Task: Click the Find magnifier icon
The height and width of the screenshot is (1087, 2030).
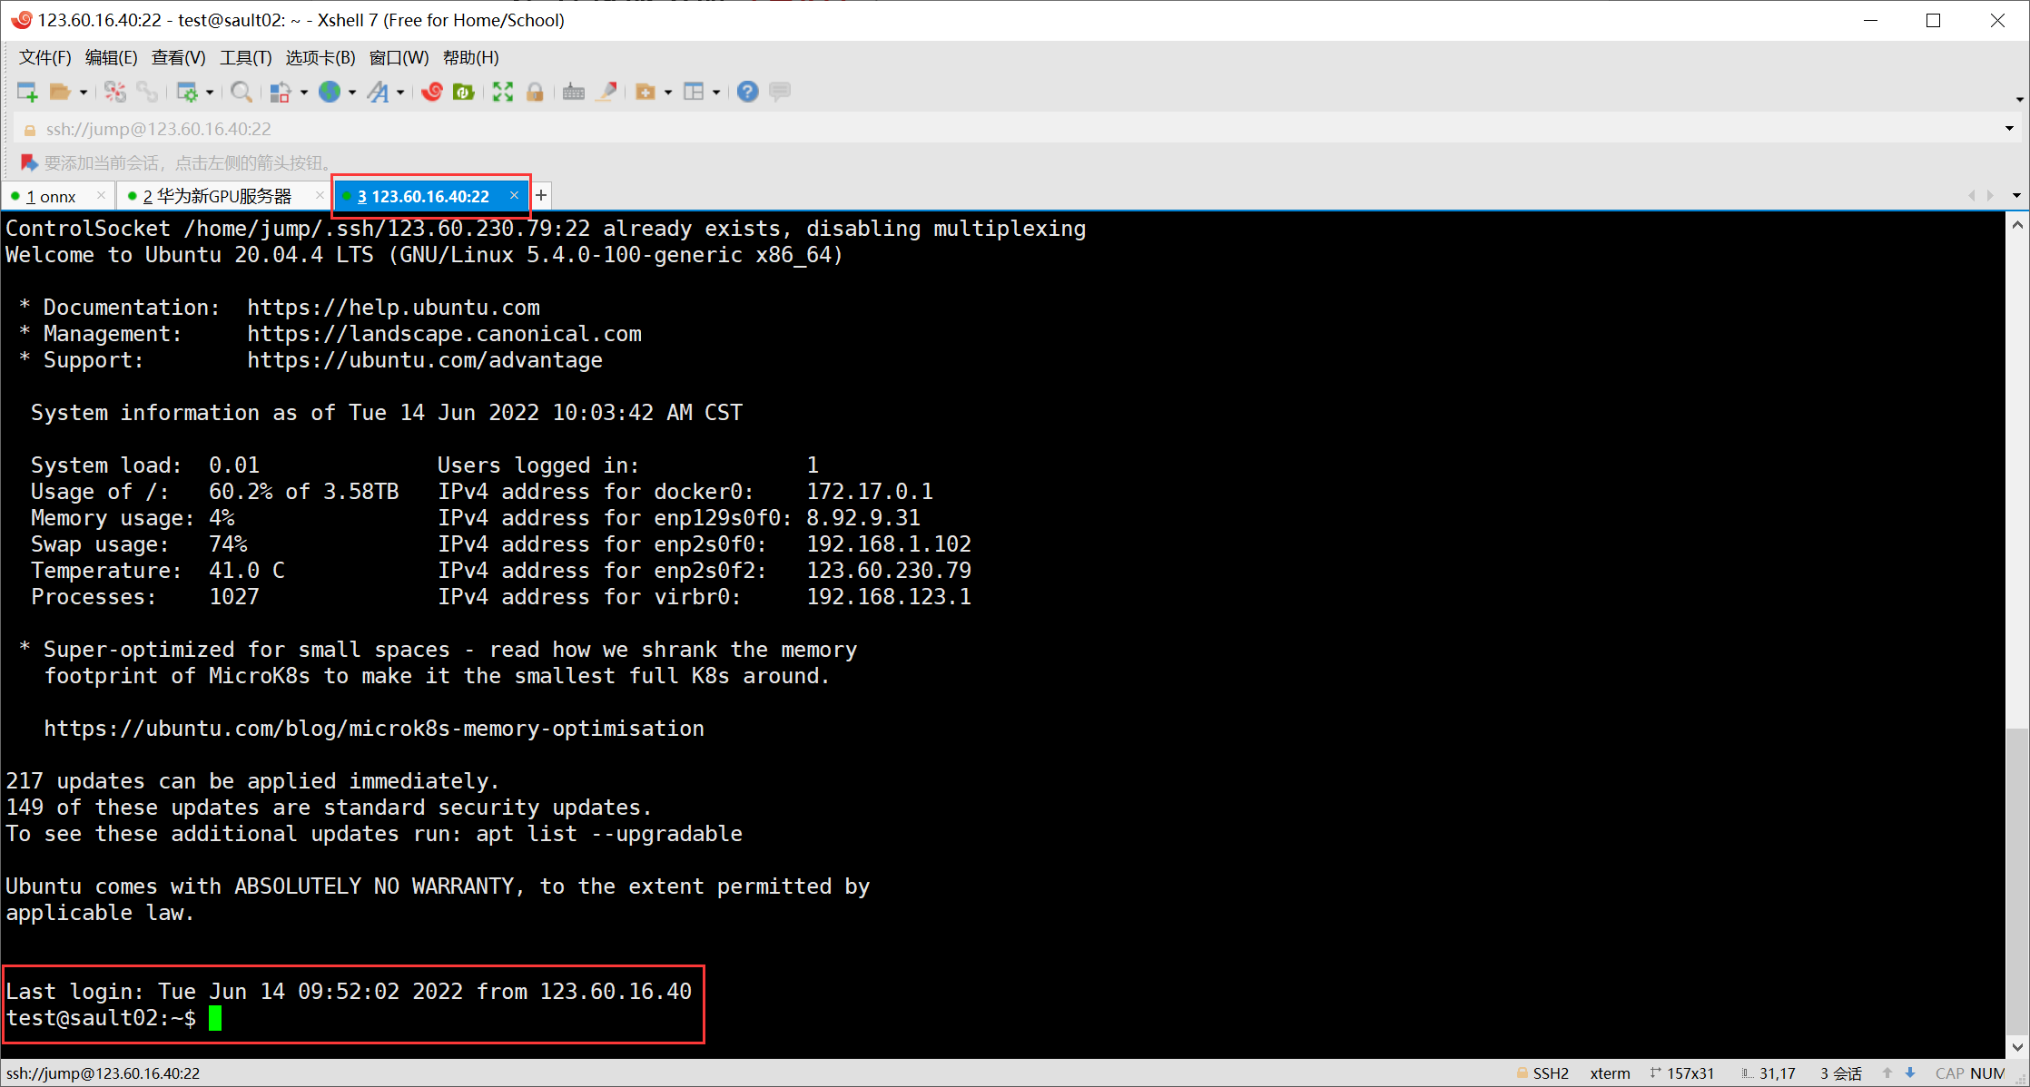Action: point(241,92)
